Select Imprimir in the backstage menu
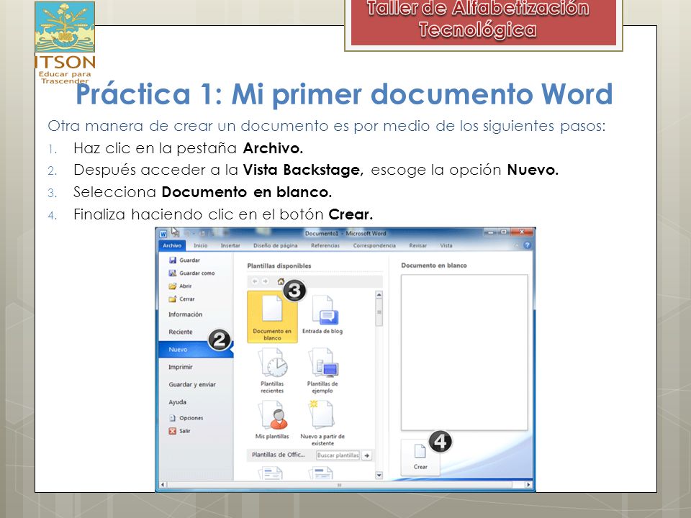This screenshot has width=691, height=518. click(180, 367)
